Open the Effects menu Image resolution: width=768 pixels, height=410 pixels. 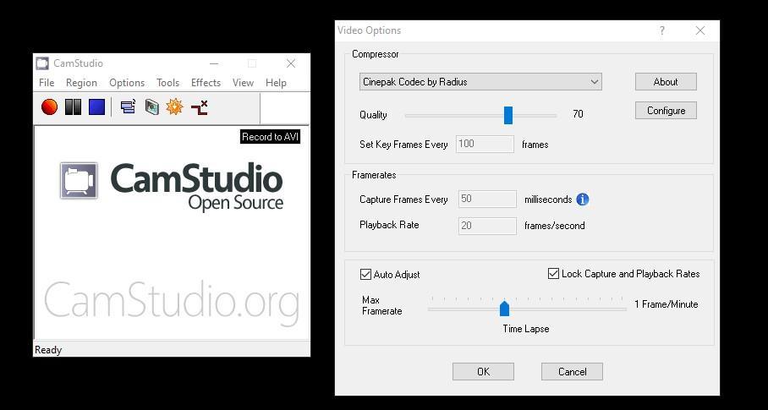point(206,83)
